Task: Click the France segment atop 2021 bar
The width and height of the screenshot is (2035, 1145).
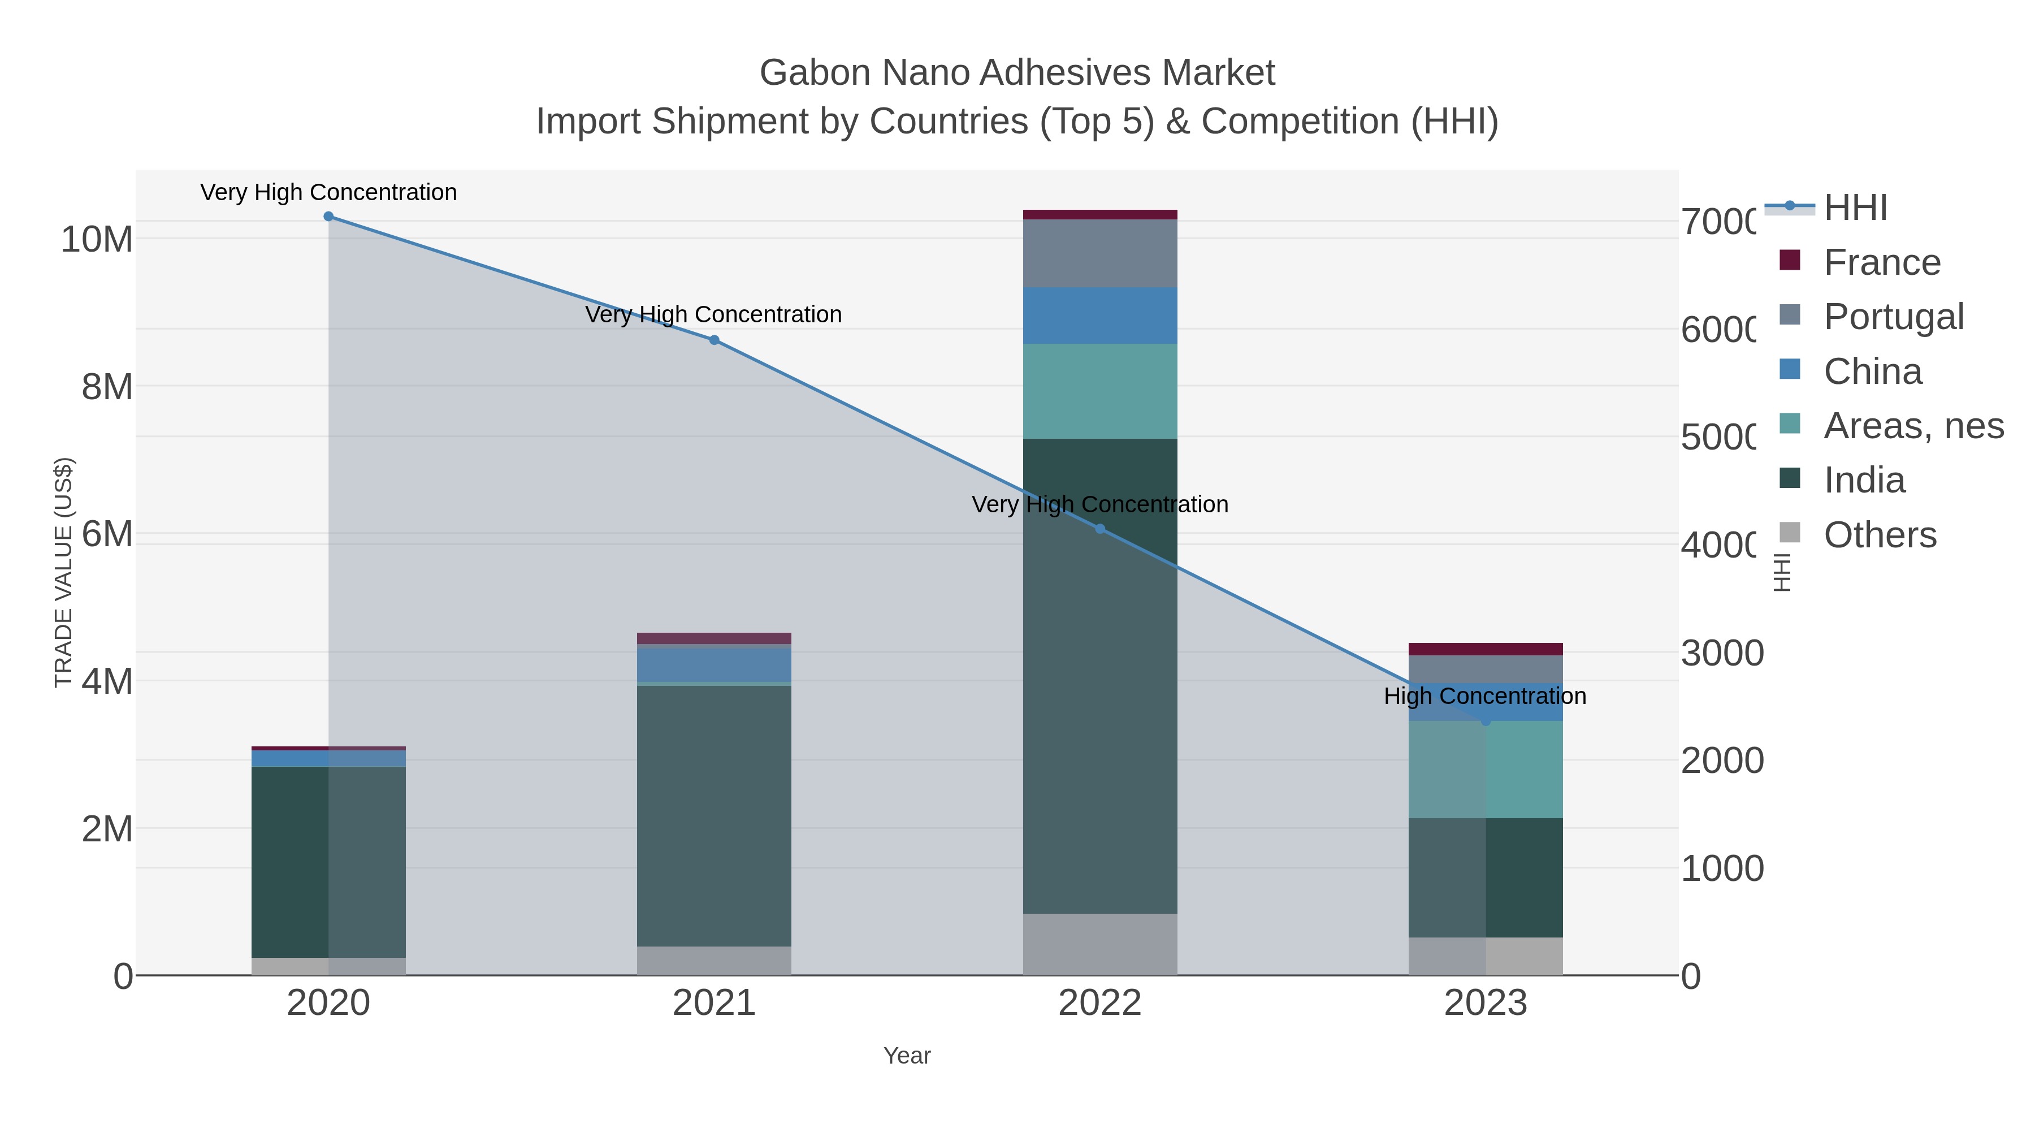Action: pos(714,638)
